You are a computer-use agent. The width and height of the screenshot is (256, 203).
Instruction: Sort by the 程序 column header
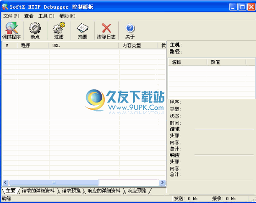click(33, 45)
